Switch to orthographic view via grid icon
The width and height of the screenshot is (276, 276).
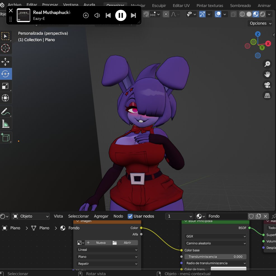point(267,95)
